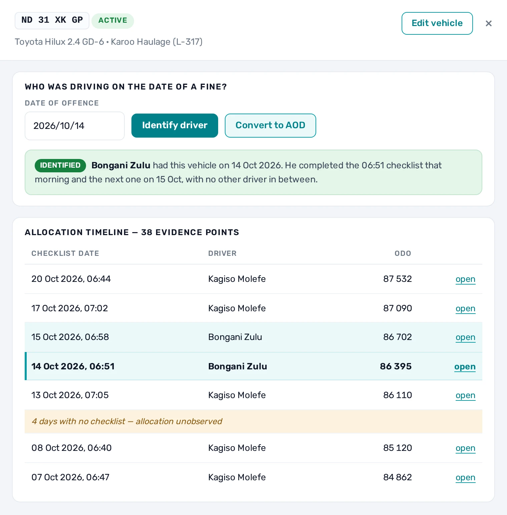
Task: Click '07 Oct 2026, 06:47' date cell
Action: coord(70,477)
